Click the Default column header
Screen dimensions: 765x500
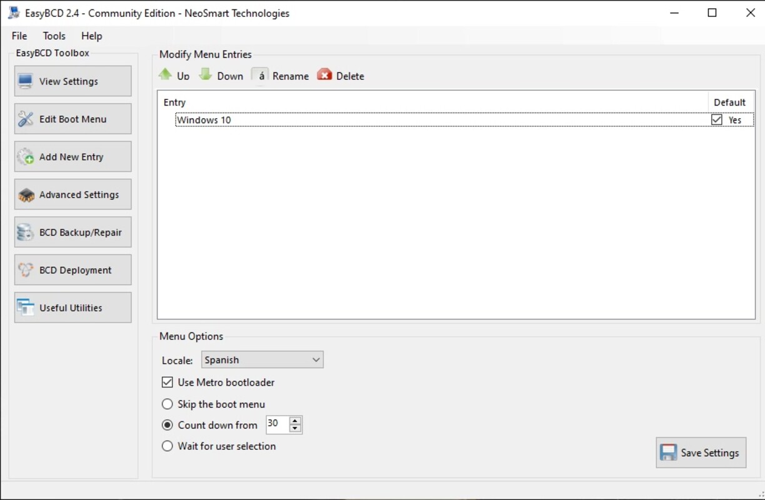tap(730, 102)
